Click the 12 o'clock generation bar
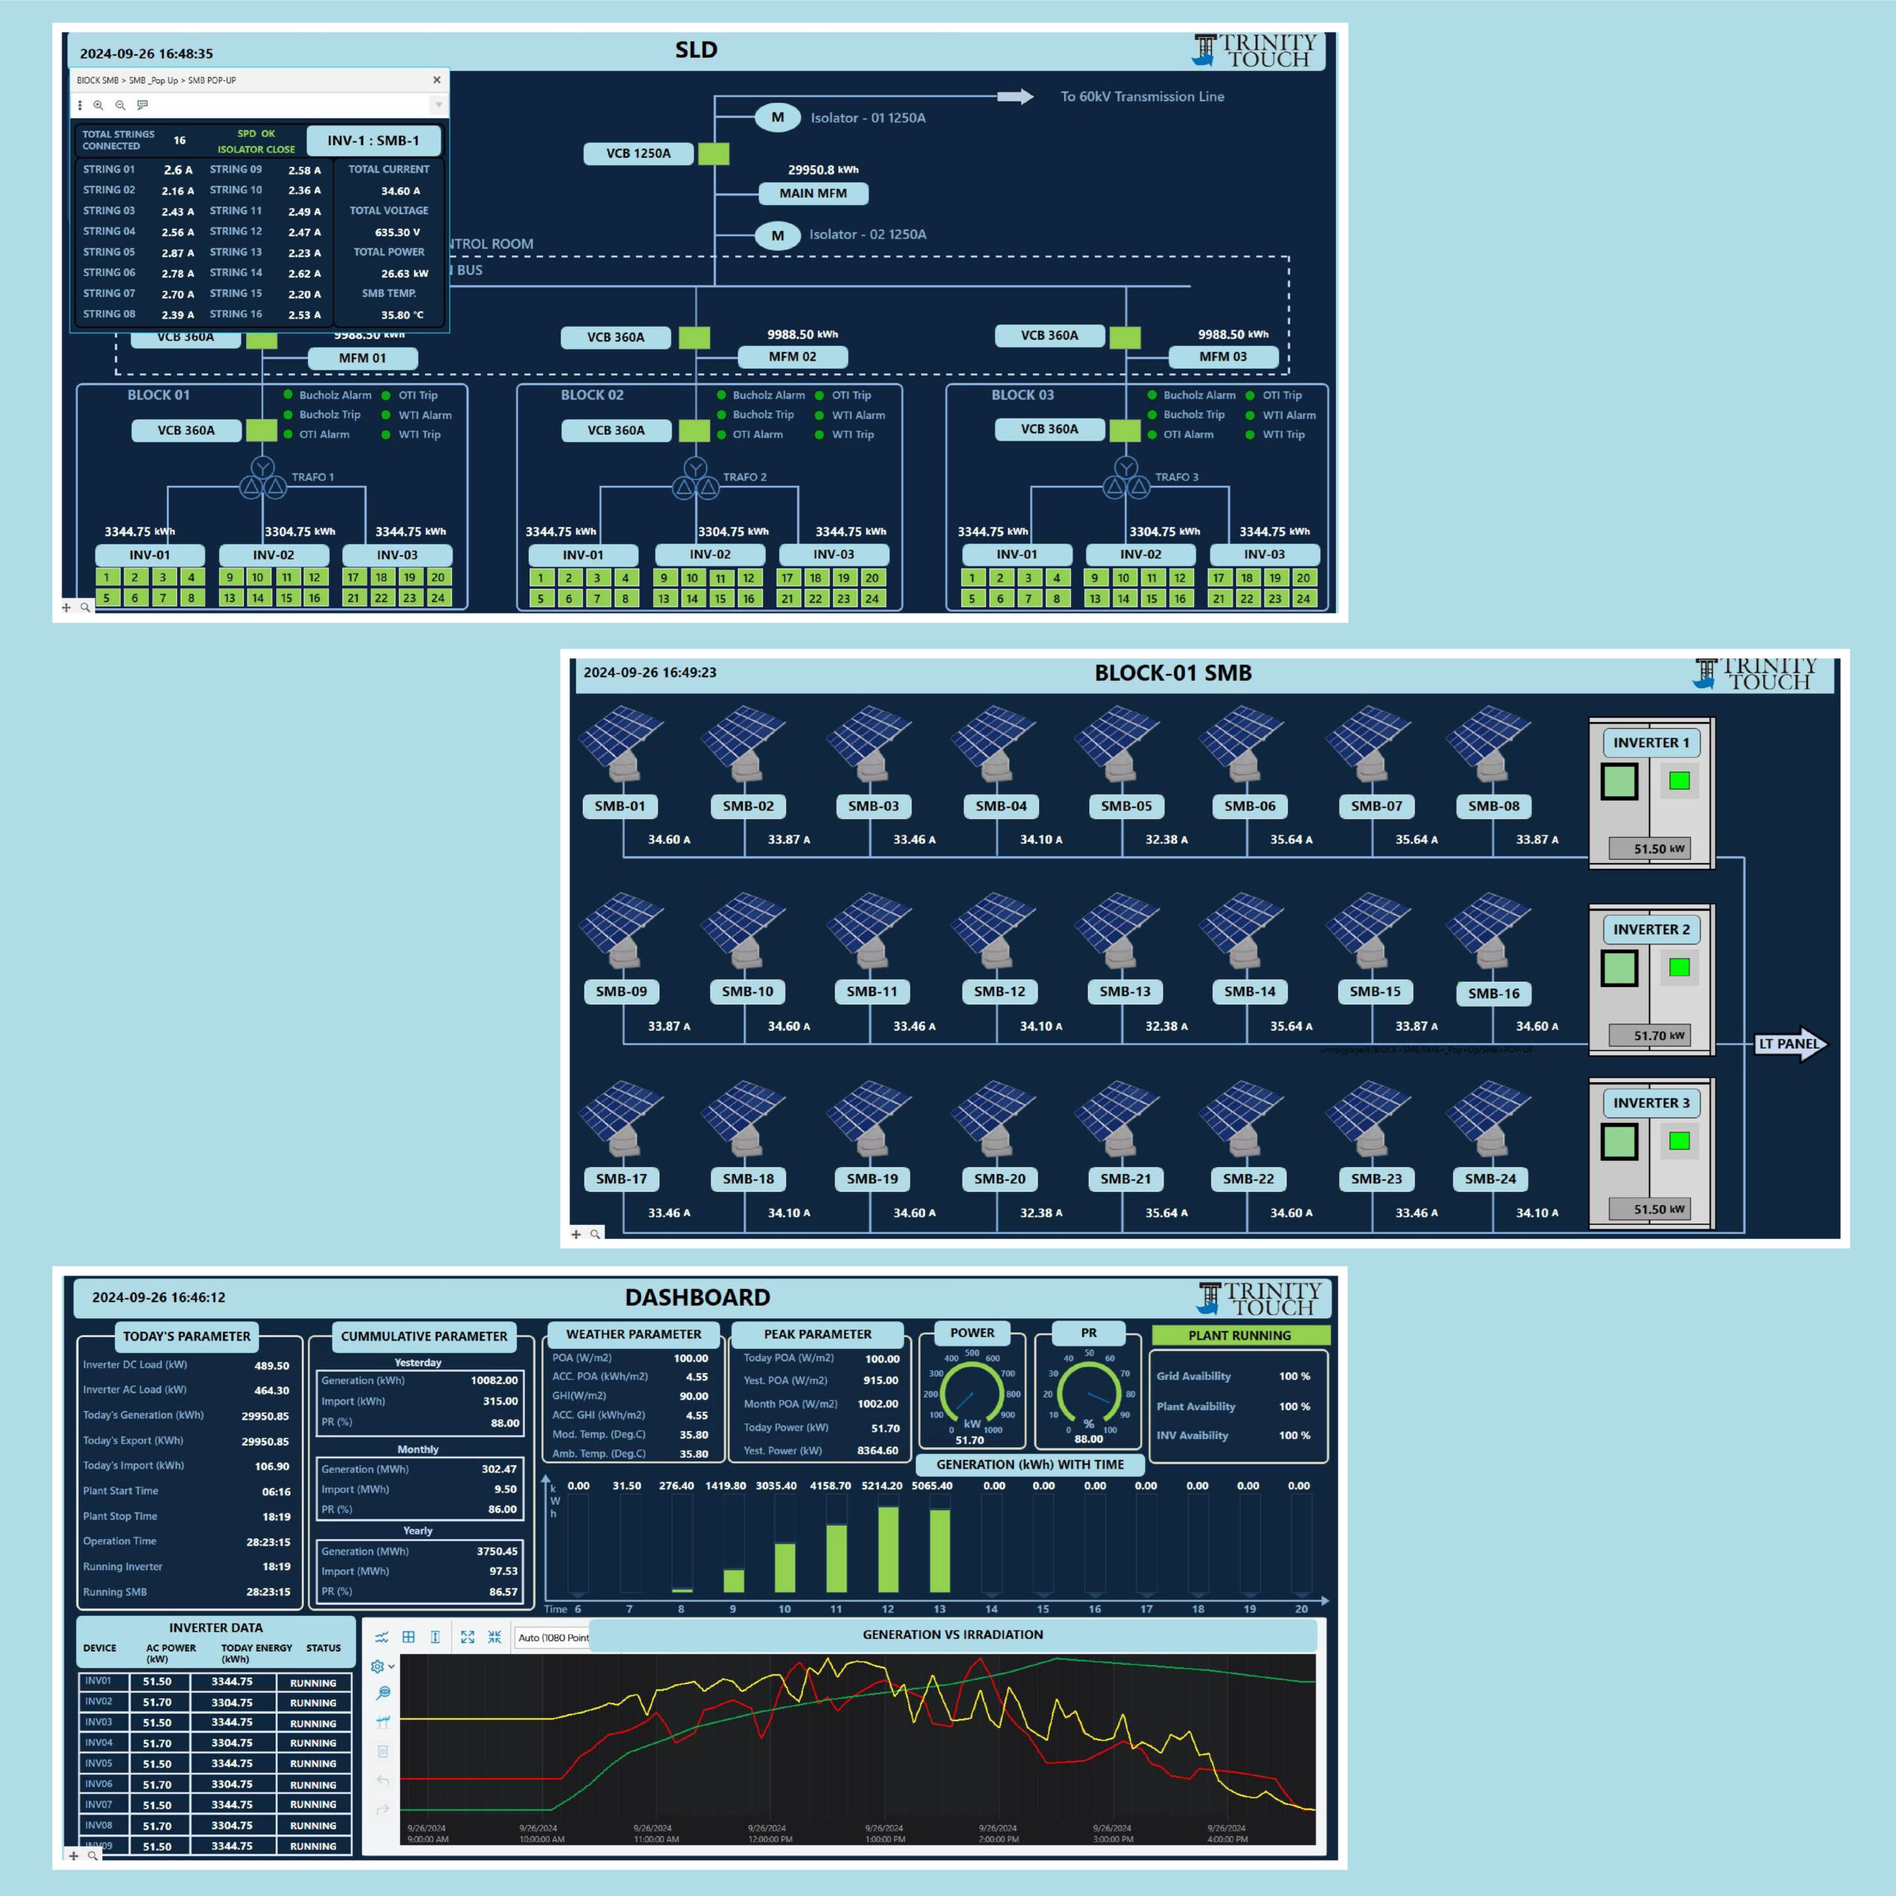This screenshot has width=1896, height=1896. tap(888, 1549)
